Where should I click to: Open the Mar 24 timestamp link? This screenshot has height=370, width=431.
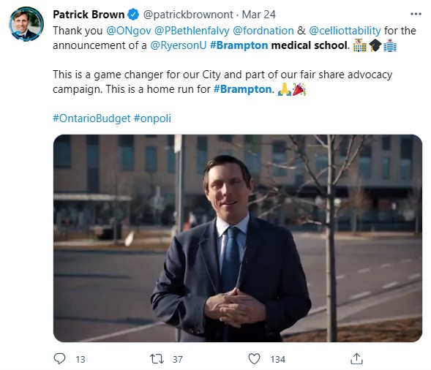(x=258, y=15)
